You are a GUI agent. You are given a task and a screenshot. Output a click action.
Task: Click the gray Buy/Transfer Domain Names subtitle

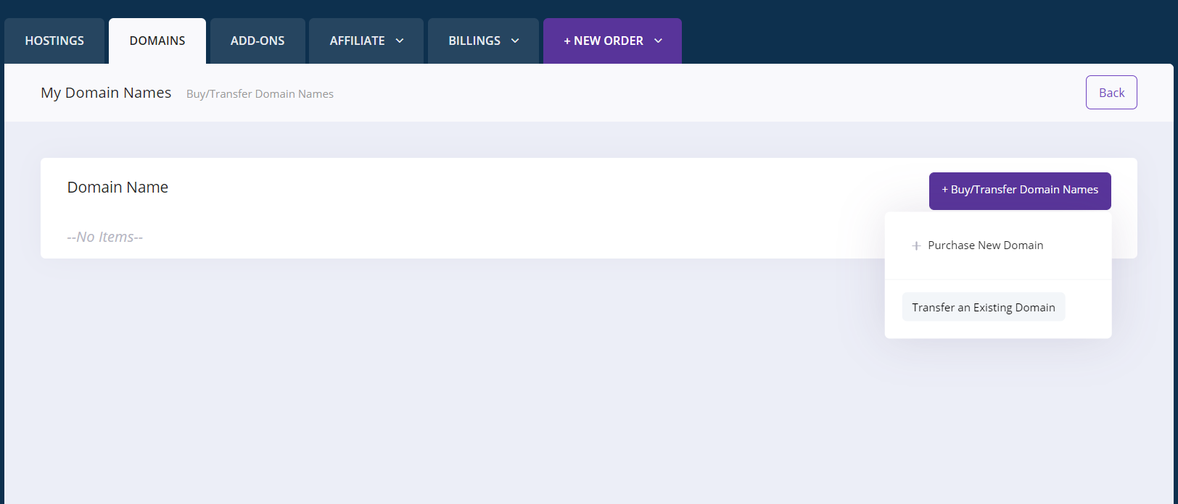[x=260, y=94]
